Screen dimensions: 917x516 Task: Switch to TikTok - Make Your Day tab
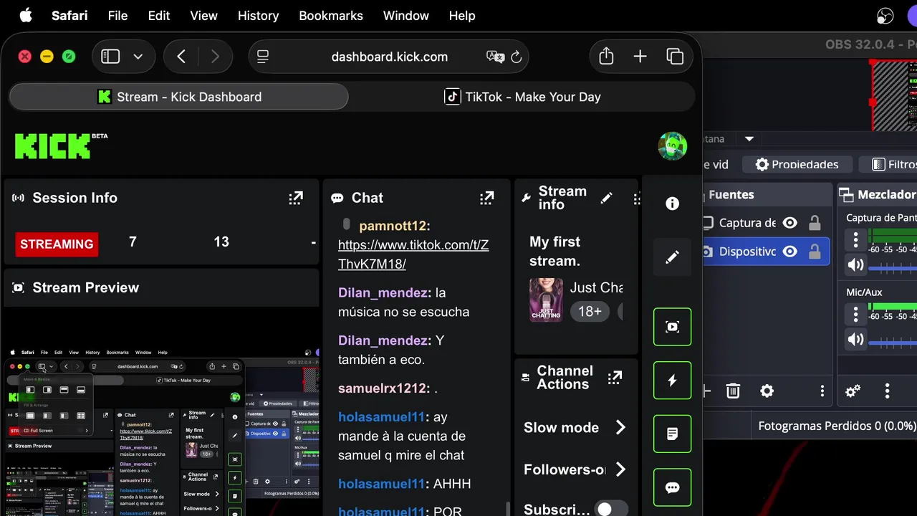point(523,97)
